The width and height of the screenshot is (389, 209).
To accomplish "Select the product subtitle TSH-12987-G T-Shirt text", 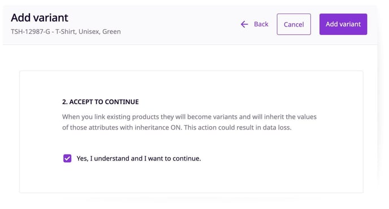I will point(66,32).
